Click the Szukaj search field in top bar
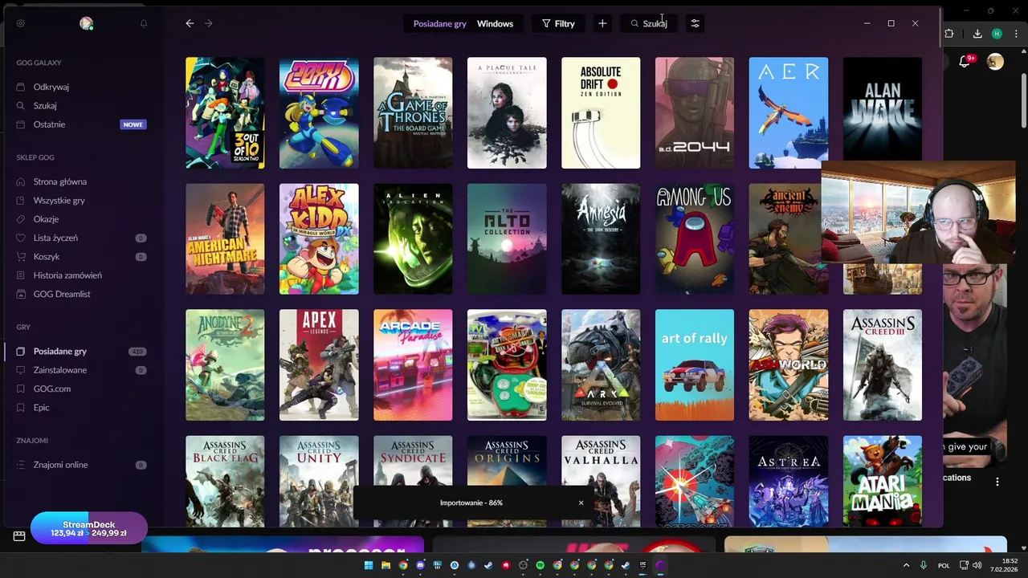This screenshot has height=578, width=1028. [649, 23]
